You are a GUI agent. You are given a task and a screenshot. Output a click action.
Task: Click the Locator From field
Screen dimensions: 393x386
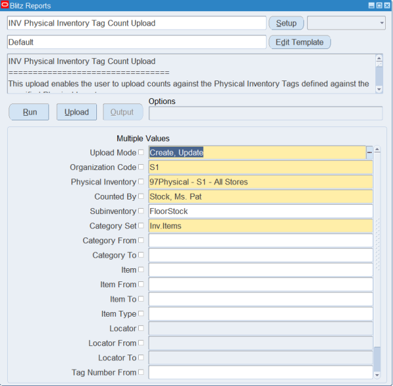pos(261,343)
